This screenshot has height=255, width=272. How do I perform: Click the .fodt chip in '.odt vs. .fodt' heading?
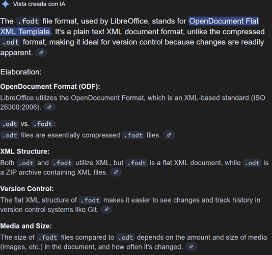43,124
